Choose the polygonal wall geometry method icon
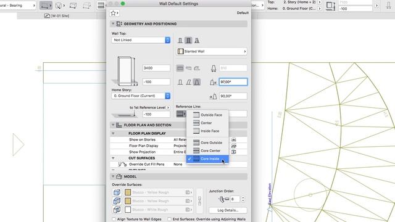The image size is (395, 222). pos(197,68)
